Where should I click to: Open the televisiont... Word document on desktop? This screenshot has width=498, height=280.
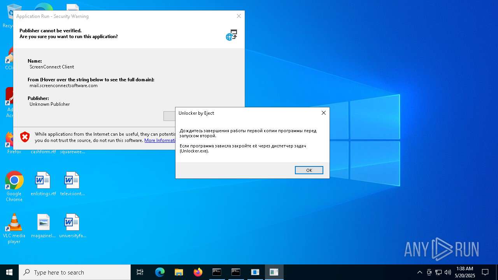click(x=72, y=184)
